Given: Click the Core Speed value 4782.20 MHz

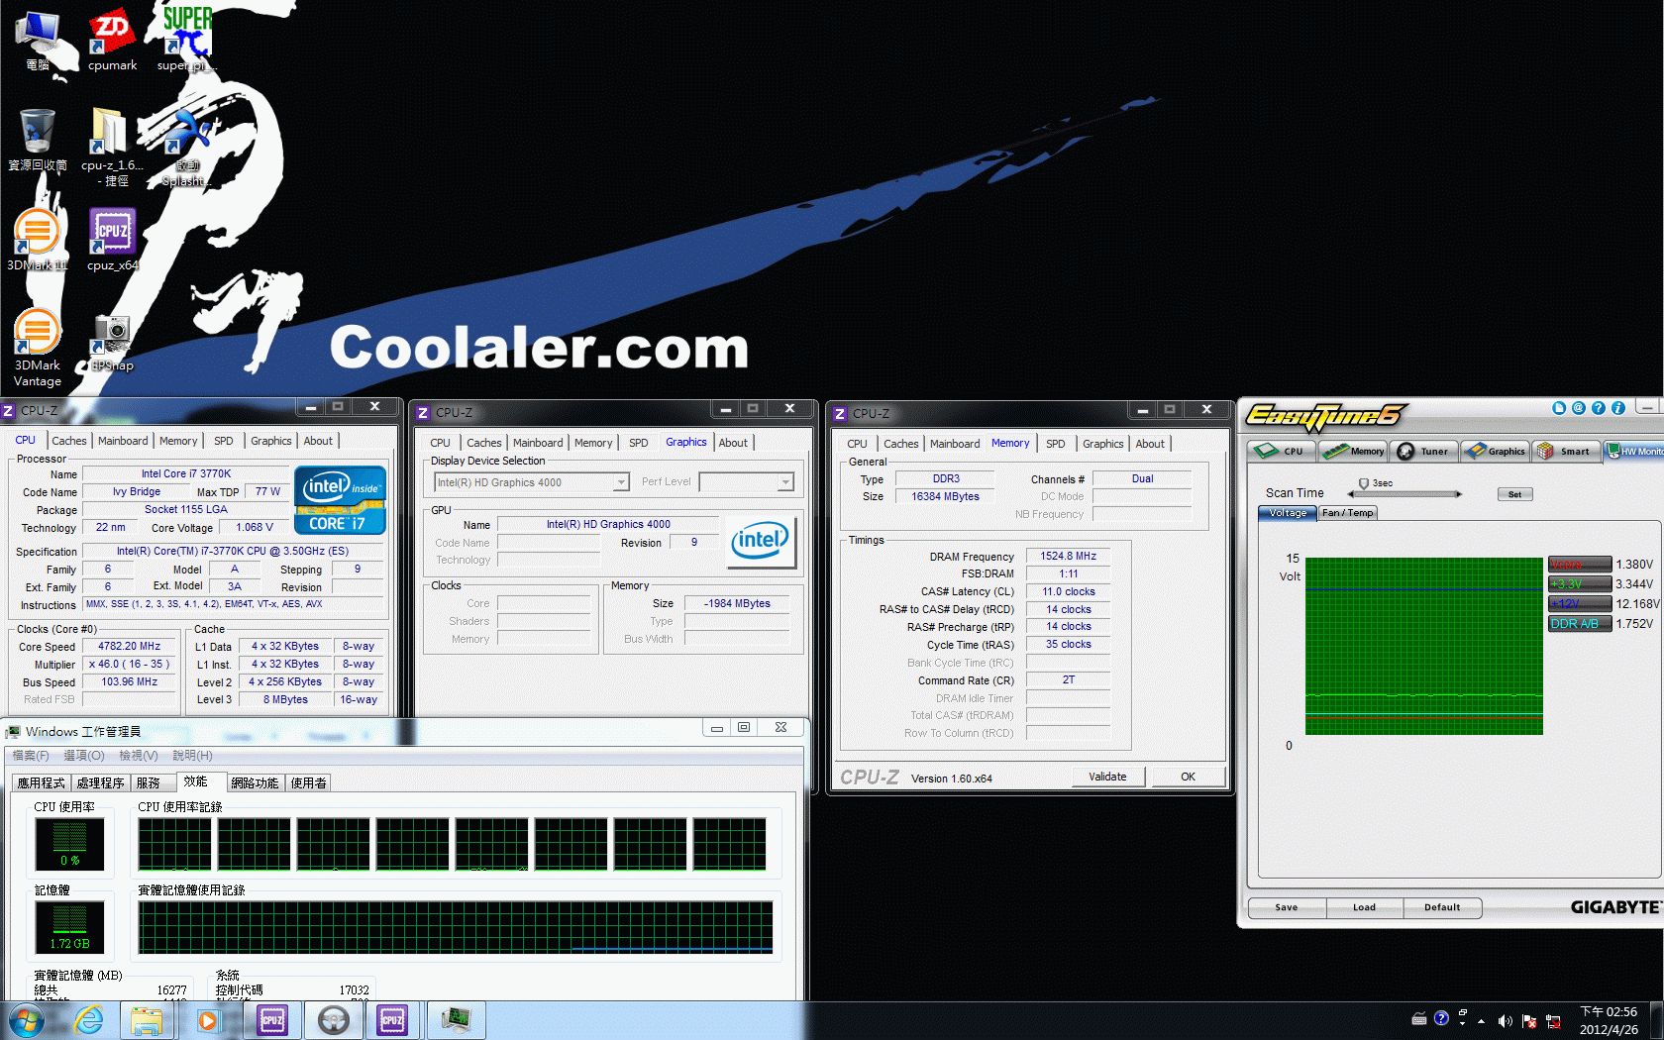Looking at the screenshot, I should [130, 646].
